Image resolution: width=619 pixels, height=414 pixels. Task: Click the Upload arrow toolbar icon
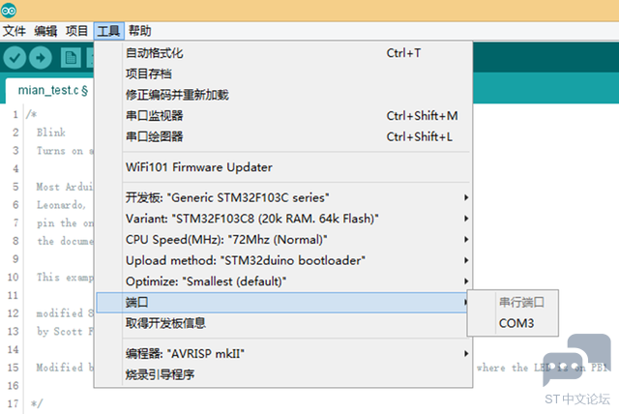[41, 58]
